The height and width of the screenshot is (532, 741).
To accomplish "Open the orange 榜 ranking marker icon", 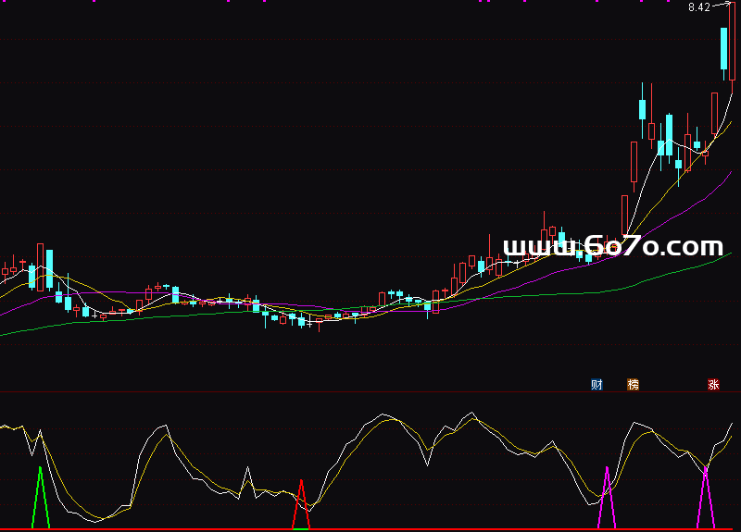I will tap(634, 384).
